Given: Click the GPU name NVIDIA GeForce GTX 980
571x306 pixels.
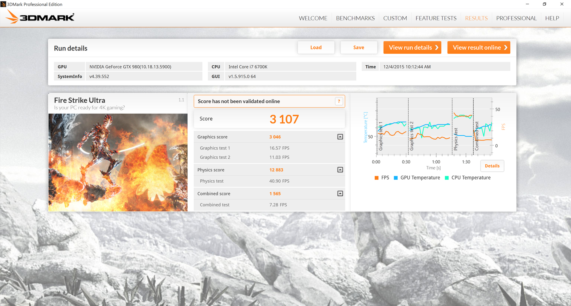Looking at the screenshot, I should tap(130, 67).
